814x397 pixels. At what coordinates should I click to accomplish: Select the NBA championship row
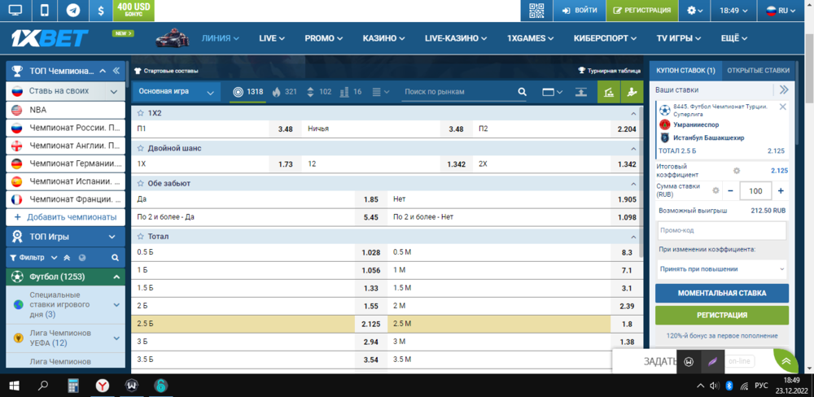[65, 110]
